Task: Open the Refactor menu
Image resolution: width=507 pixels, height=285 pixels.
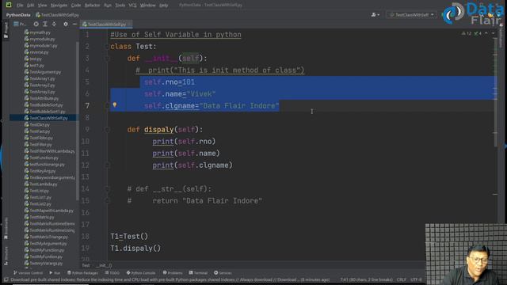Action: (92, 6)
